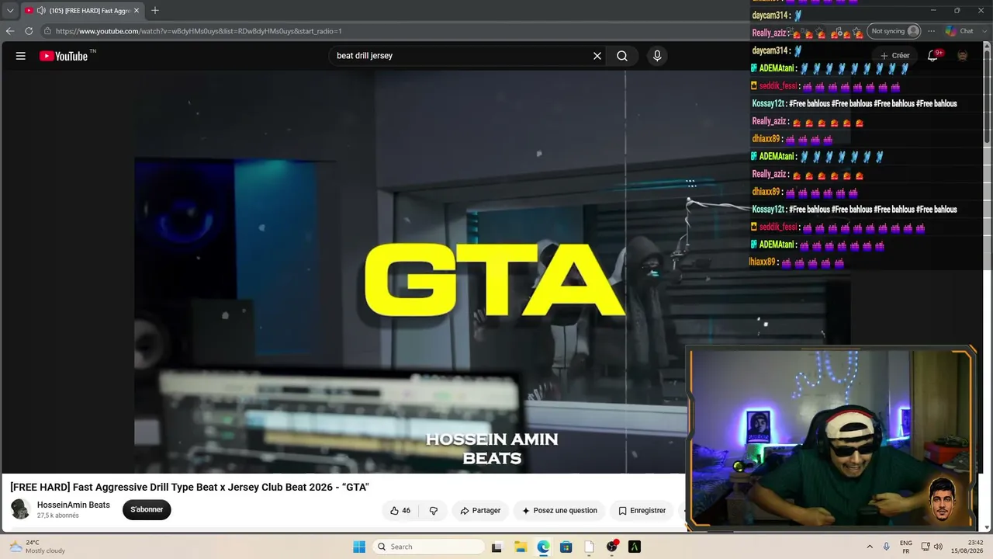Image resolution: width=993 pixels, height=559 pixels.
Task: Open the HosseinAmin Beats channel link
Action: click(74, 505)
